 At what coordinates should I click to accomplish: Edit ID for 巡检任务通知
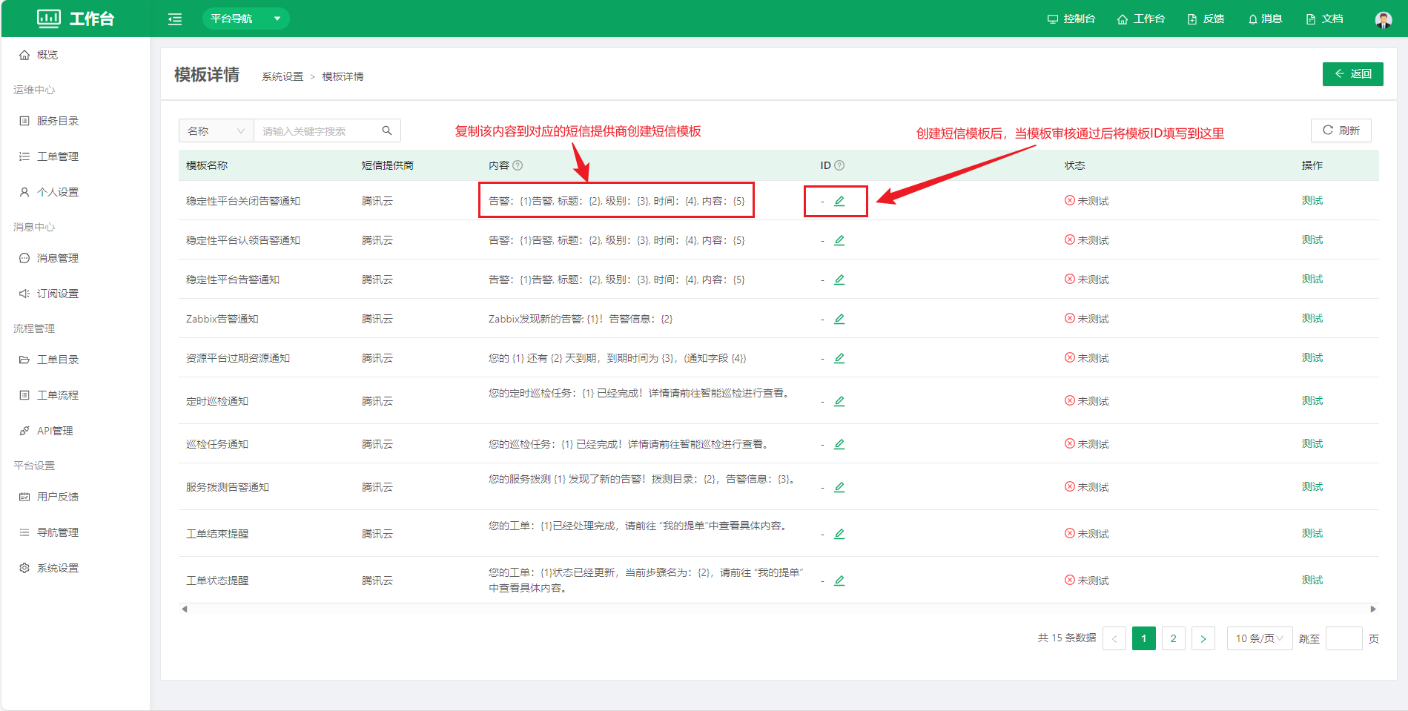coord(839,444)
